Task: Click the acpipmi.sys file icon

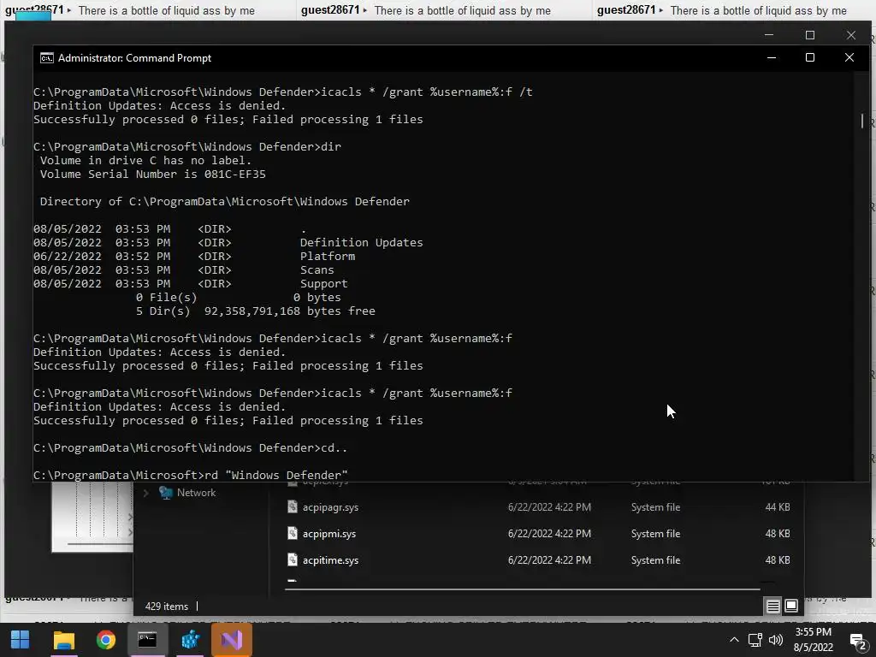Action: 293,533
